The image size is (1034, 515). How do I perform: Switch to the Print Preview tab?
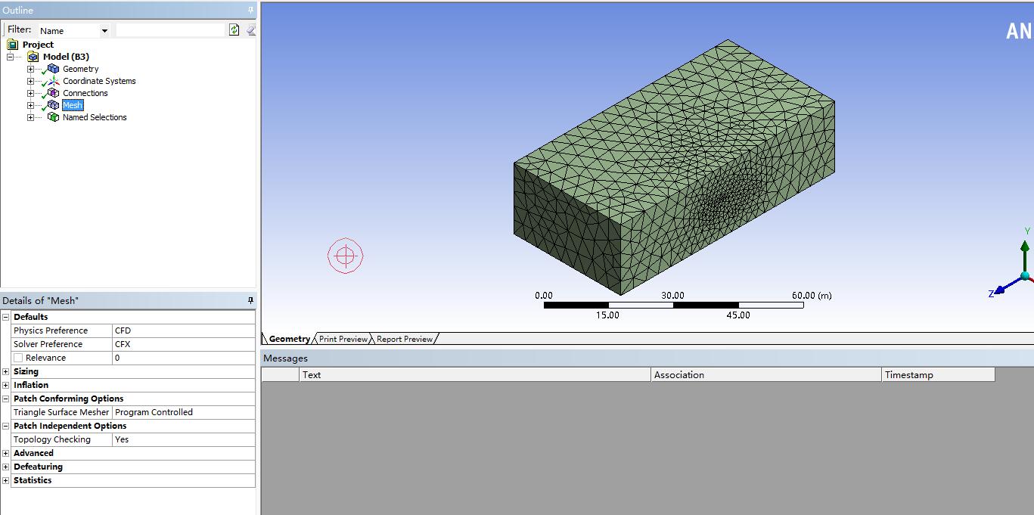coord(343,339)
